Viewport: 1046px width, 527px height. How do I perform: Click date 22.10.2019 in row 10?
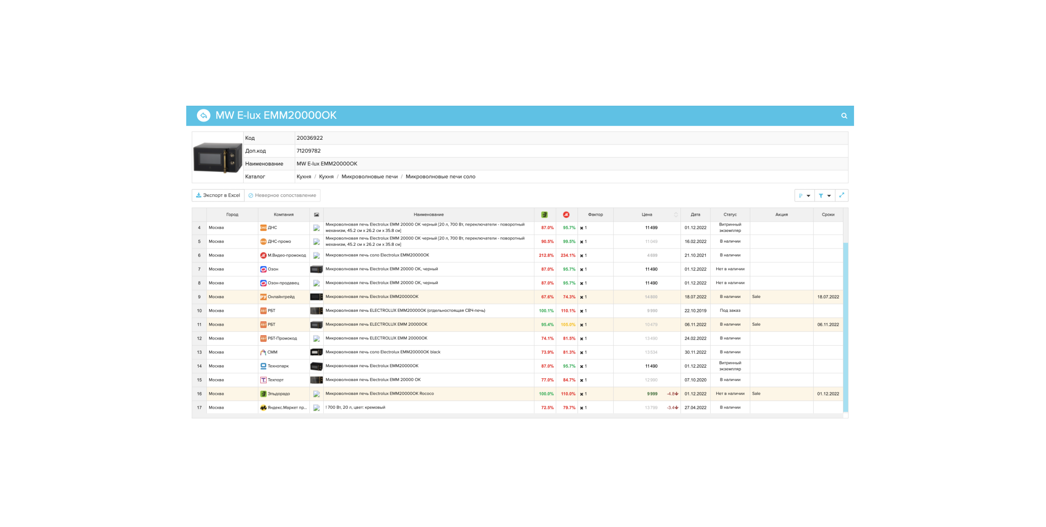(x=695, y=311)
